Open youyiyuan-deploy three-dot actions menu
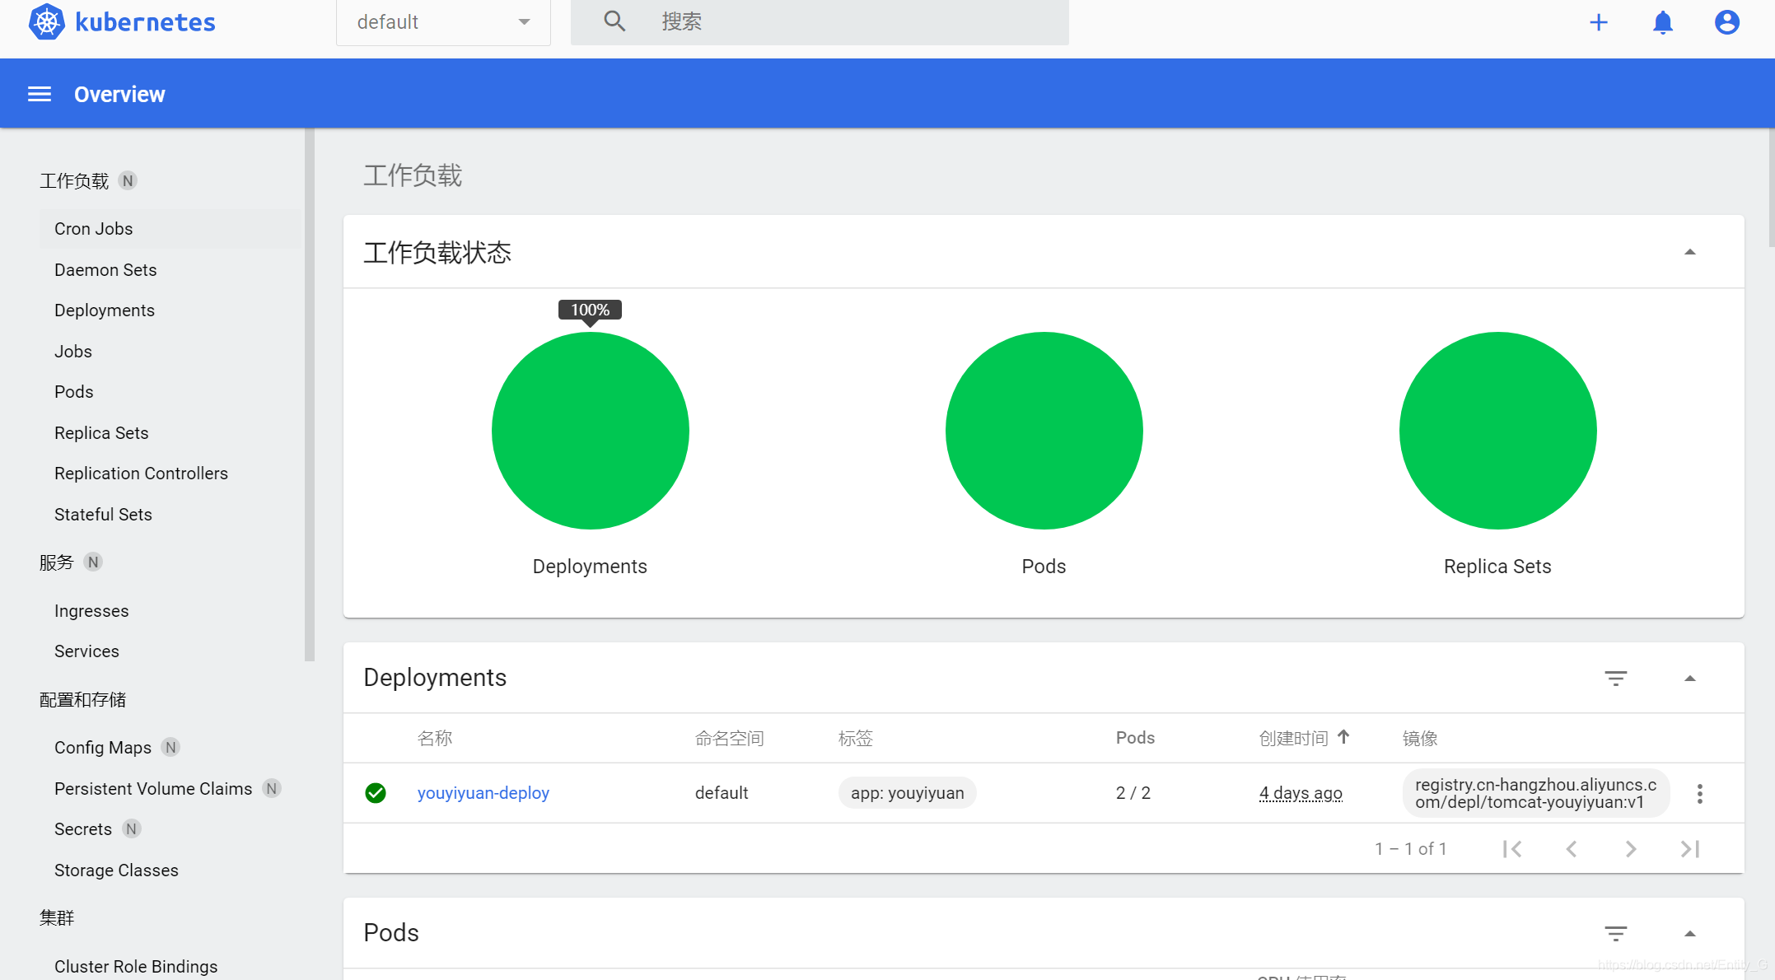Image resolution: width=1775 pixels, height=980 pixels. click(1699, 793)
